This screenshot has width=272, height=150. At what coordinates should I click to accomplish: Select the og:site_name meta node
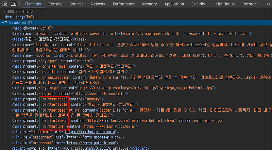coord(74,66)
